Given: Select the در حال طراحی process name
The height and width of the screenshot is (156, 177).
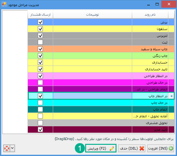Looking at the screenshot, I should coord(150,82).
